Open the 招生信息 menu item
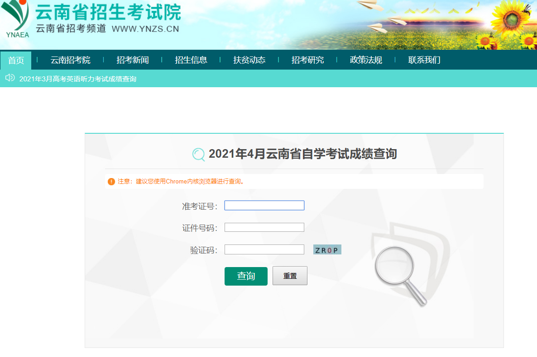The width and height of the screenshot is (537, 357). [191, 60]
